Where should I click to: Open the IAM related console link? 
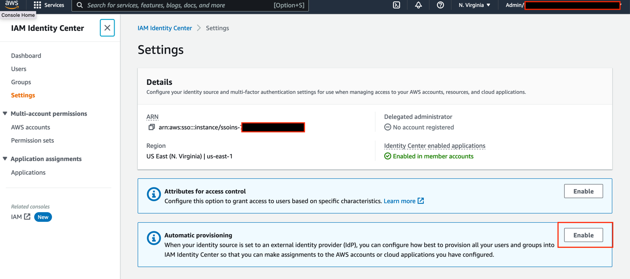(x=20, y=217)
